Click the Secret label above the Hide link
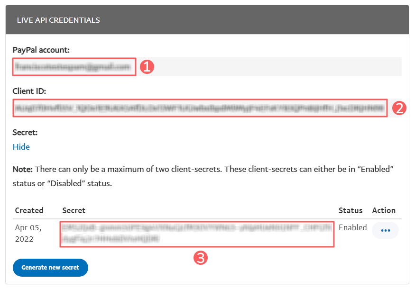Screen dimensions: 415x289 (x=25, y=132)
